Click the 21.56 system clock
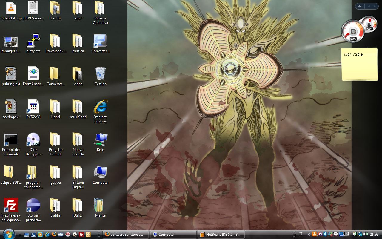This screenshot has width=382, height=239. pos(374,235)
